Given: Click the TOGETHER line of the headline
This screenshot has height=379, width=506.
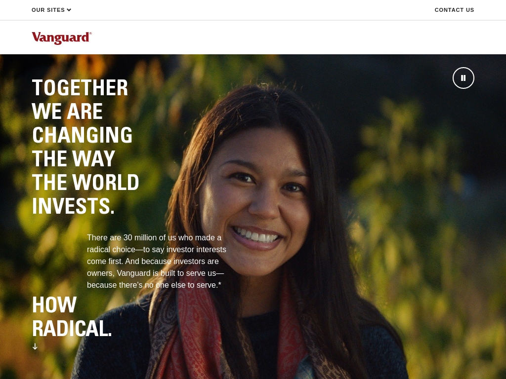Looking at the screenshot, I should tap(80, 88).
